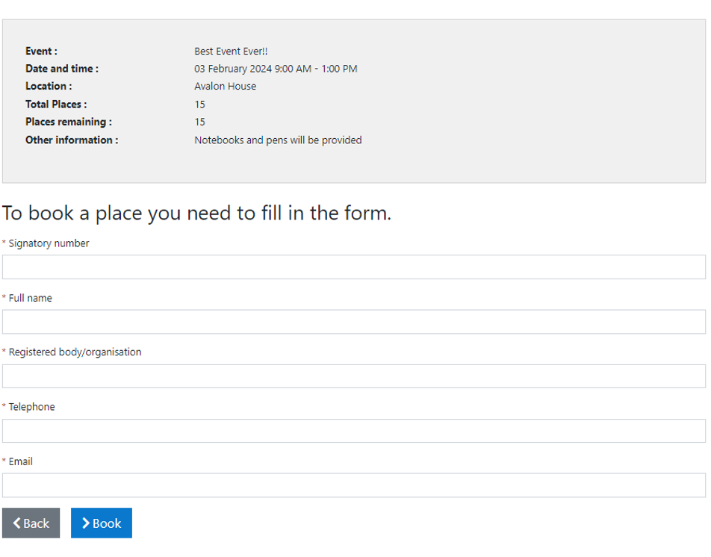This screenshot has height=557, width=711.
Task: Click the Email field label
Action: coord(21,461)
